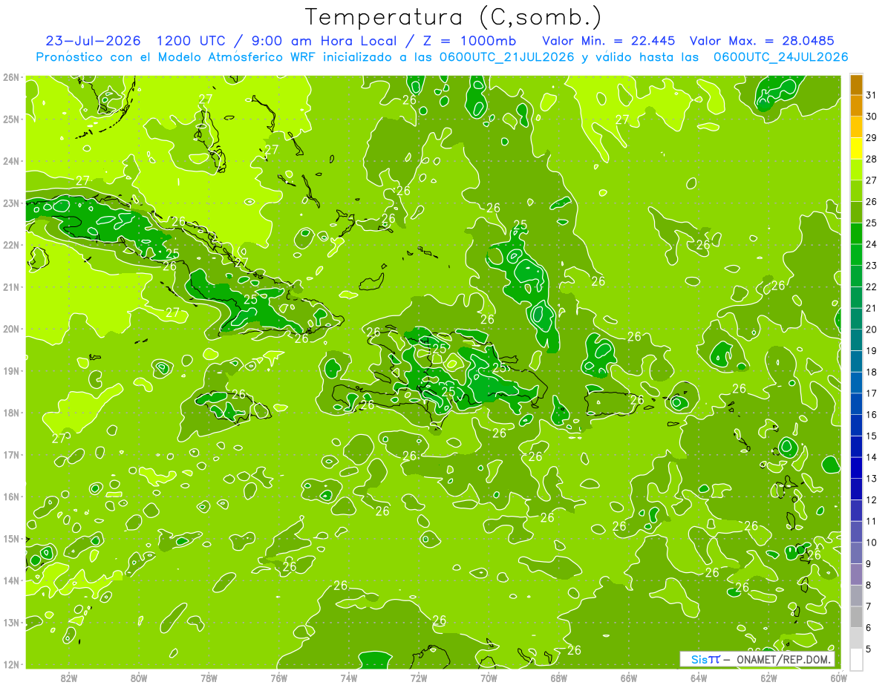
Task: Click latitude axis label 19N
Action: coord(11,370)
